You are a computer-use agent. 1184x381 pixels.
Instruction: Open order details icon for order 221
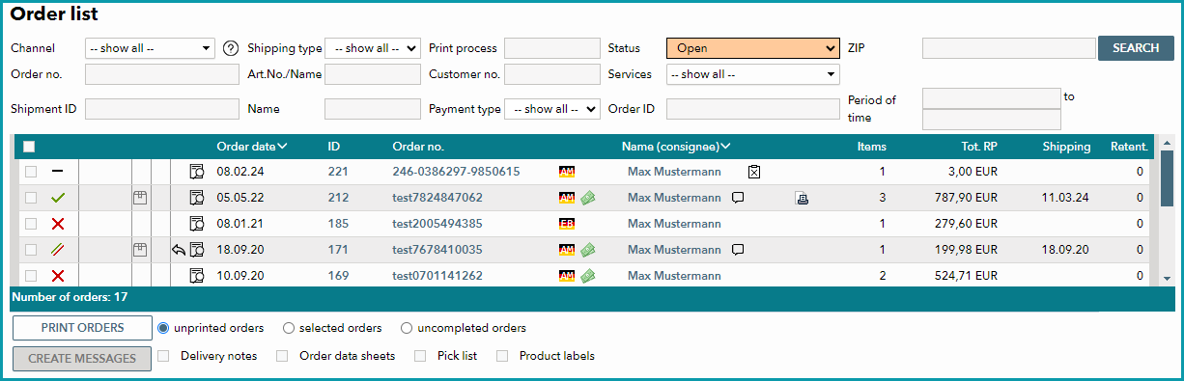coord(197,172)
